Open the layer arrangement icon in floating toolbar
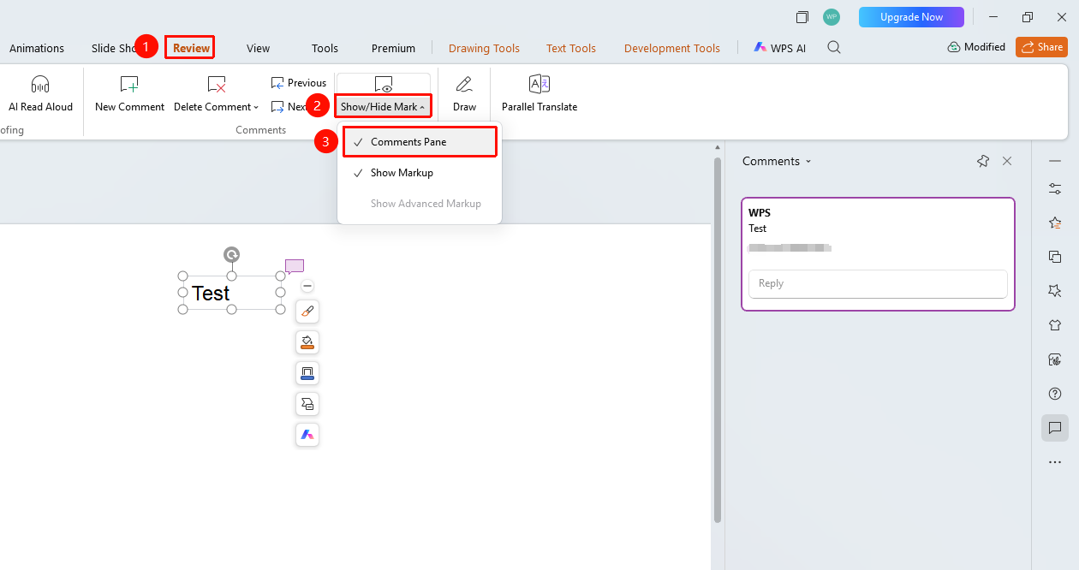This screenshot has height=570, width=1079. [307, 404]
